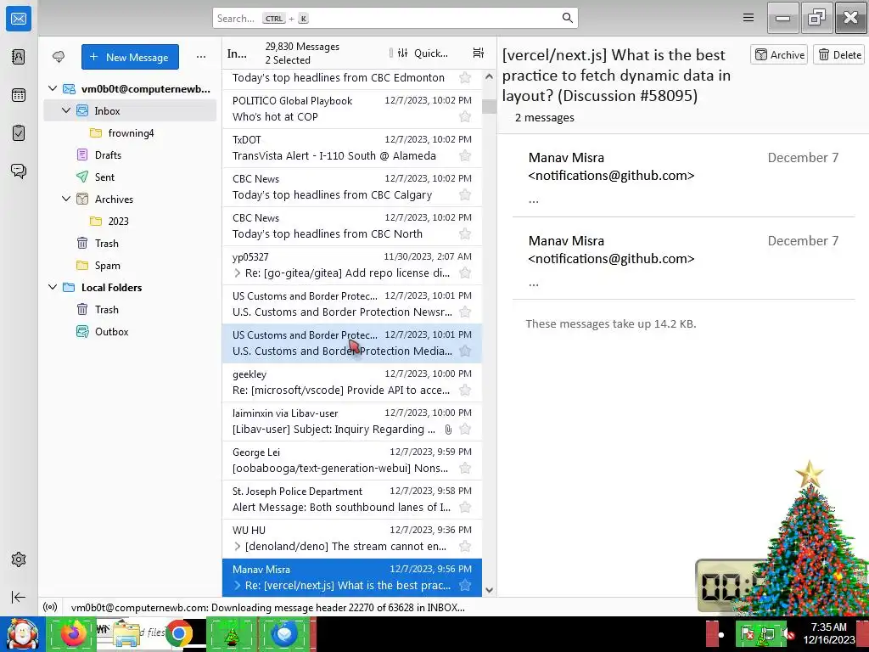Star the CBC North headlines message

[x=465, y=234]
